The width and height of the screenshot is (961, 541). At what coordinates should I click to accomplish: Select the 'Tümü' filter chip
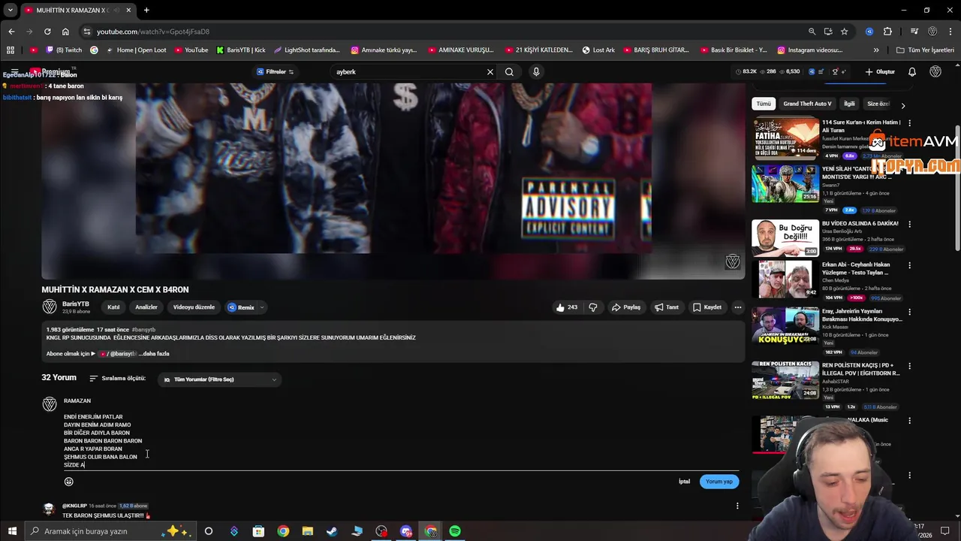[x=764, y=104]
